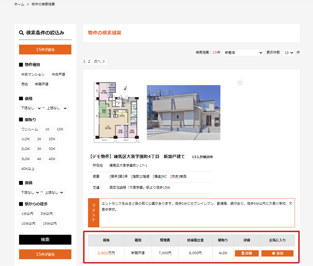
Task: Open the price upper limit dropdown
Action: (x=56, y=108)
